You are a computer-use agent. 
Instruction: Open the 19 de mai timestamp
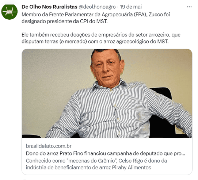131,7
